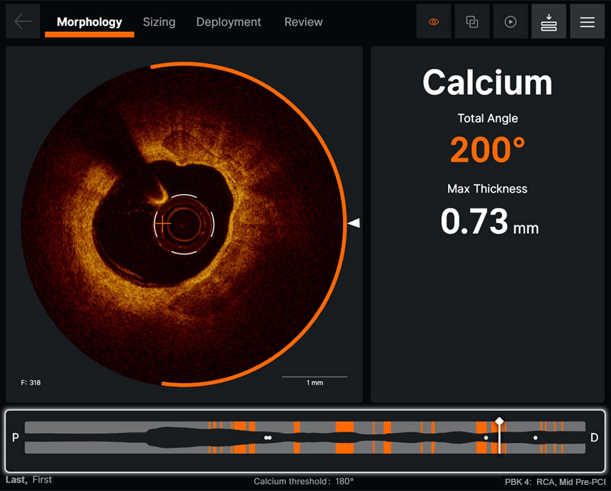Screen dimensions: 611x491
Task: Switch to the Sizing tab
Action: 159,22
